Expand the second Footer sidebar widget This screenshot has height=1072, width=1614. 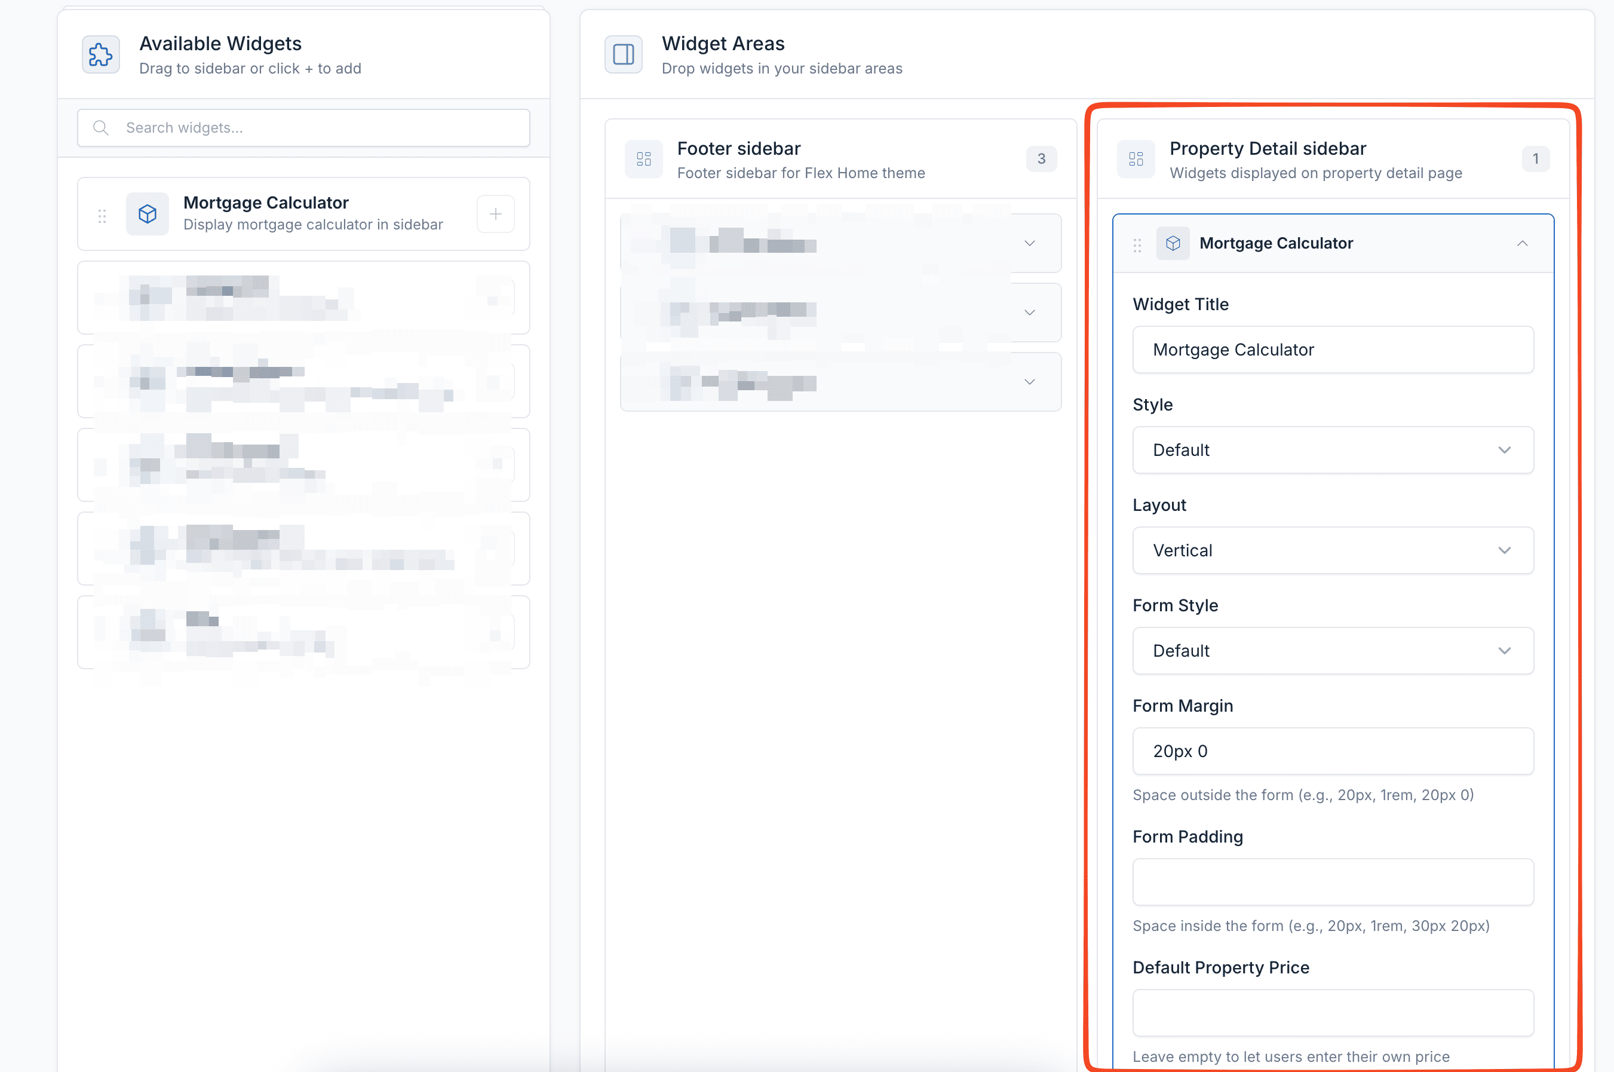1029,313
